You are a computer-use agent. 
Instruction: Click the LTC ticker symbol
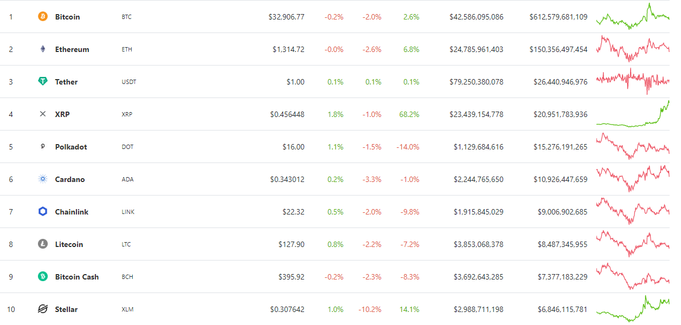click(x=126, y=244)
